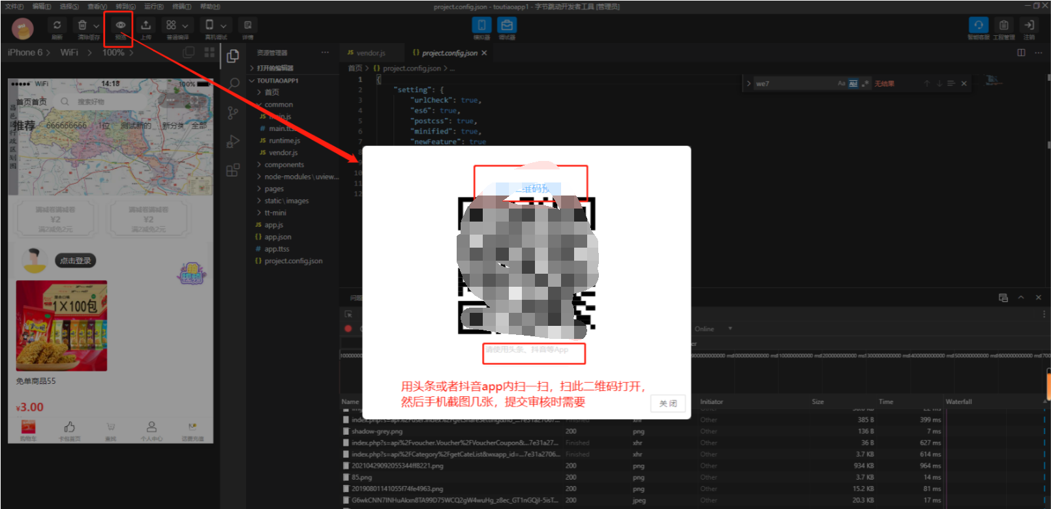Image resolution: width=1051 pixels, height=509 pixels.
Task: Click the 点击登录 login button in the simulator
Action: coord(76,261)
